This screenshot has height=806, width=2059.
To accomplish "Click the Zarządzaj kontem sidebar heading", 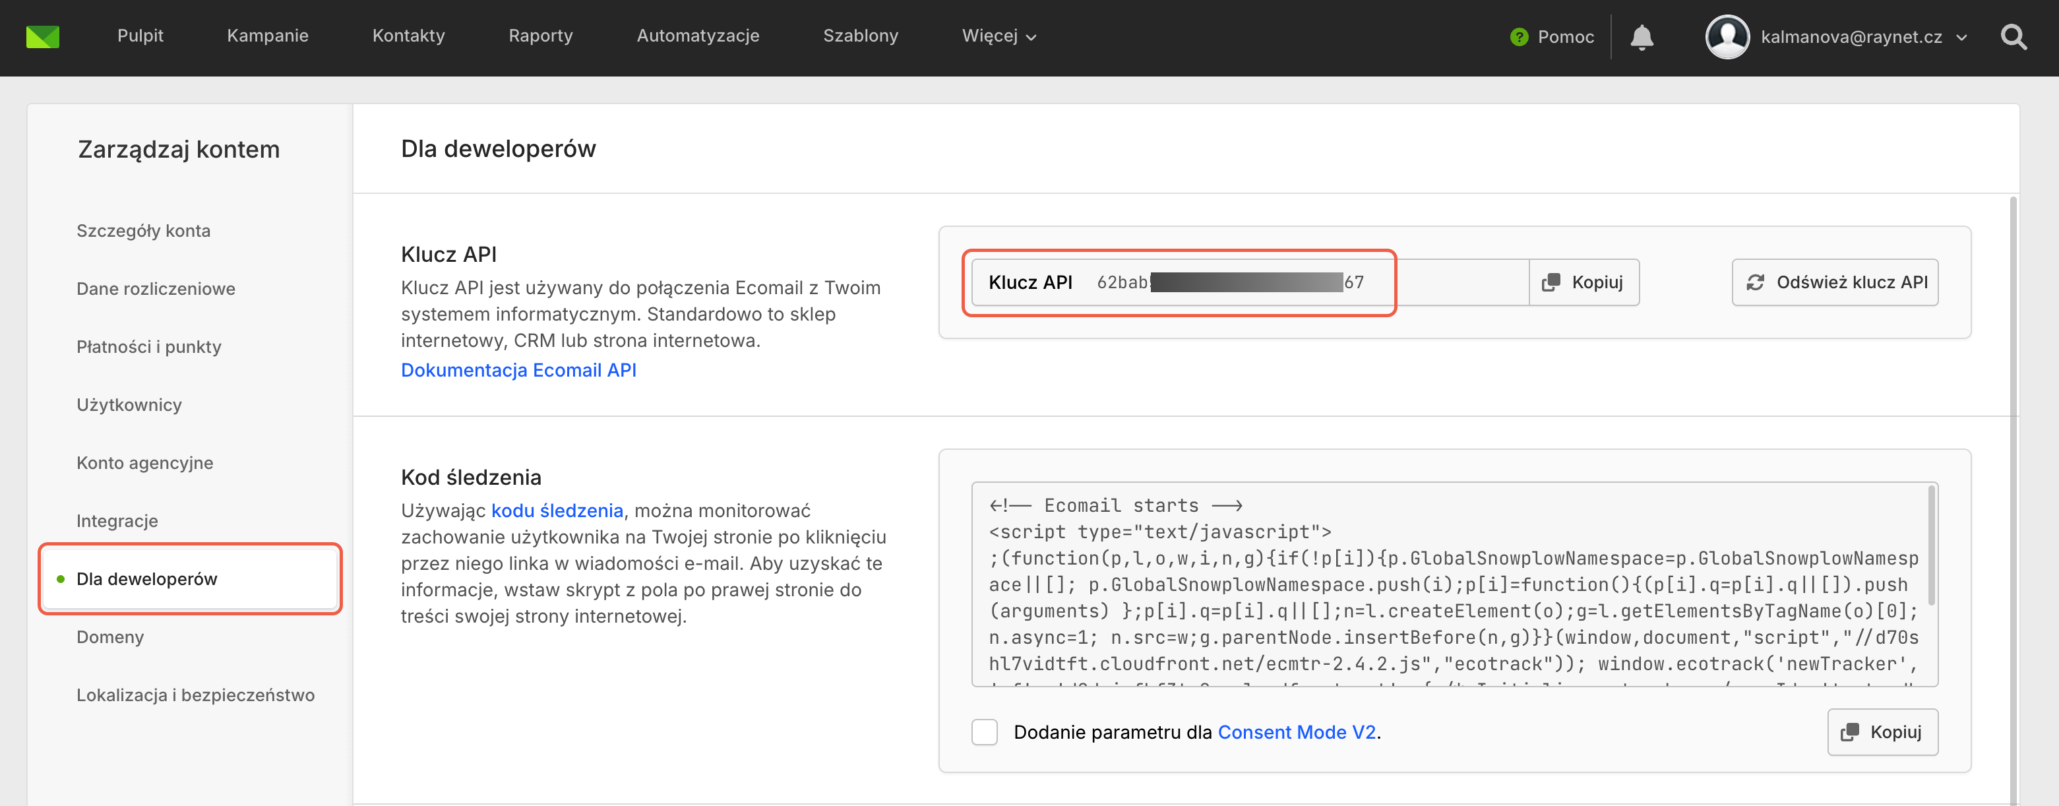I will 179,150.
